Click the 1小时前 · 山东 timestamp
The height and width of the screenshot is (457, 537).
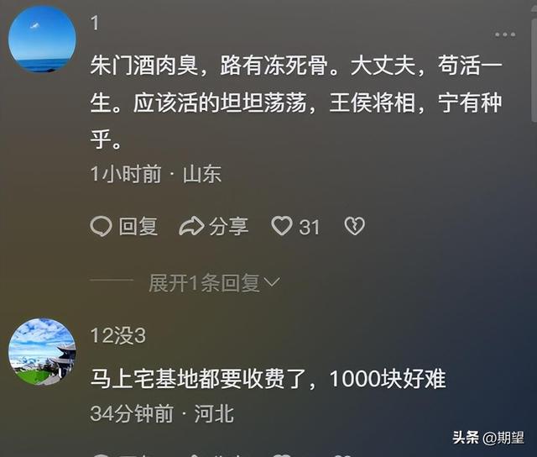point(156,174)
